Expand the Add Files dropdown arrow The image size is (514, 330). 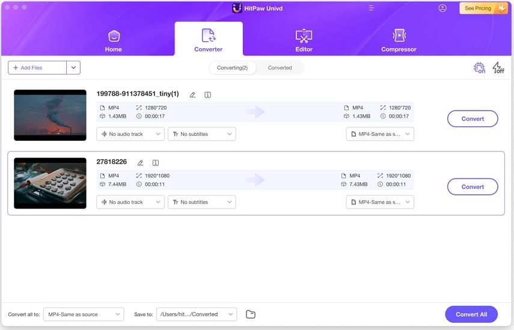pos(73,68)
